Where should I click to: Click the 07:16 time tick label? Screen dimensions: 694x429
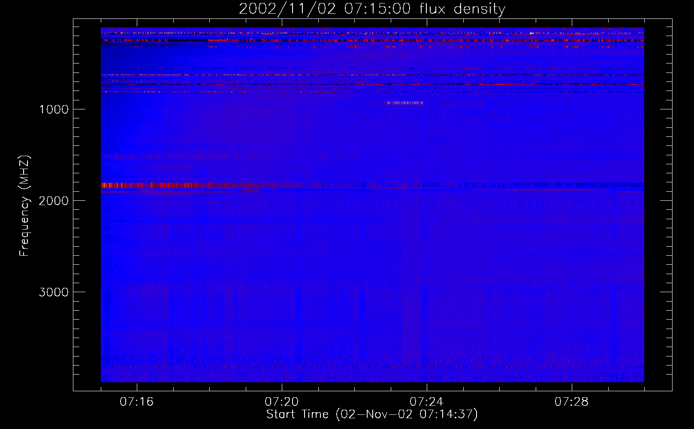(x=136, y=402)
